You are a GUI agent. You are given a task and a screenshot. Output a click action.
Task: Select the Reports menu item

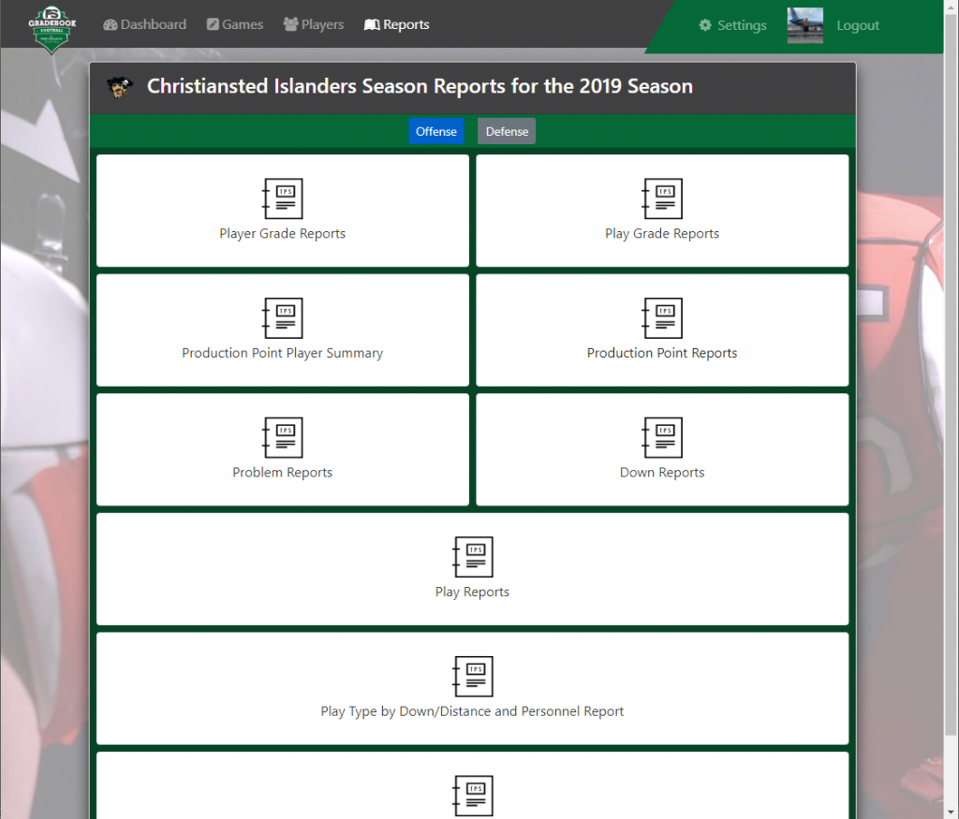(397, 24)
